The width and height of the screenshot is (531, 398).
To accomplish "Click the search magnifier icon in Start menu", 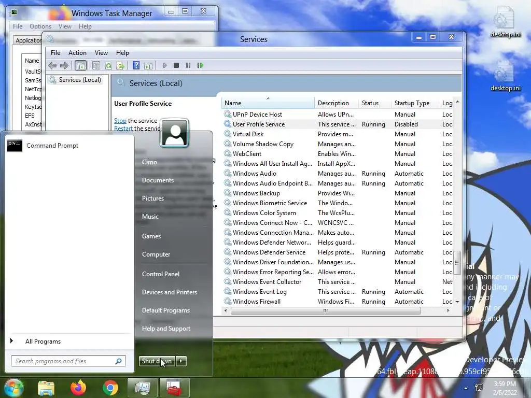I will click(118, 361).
